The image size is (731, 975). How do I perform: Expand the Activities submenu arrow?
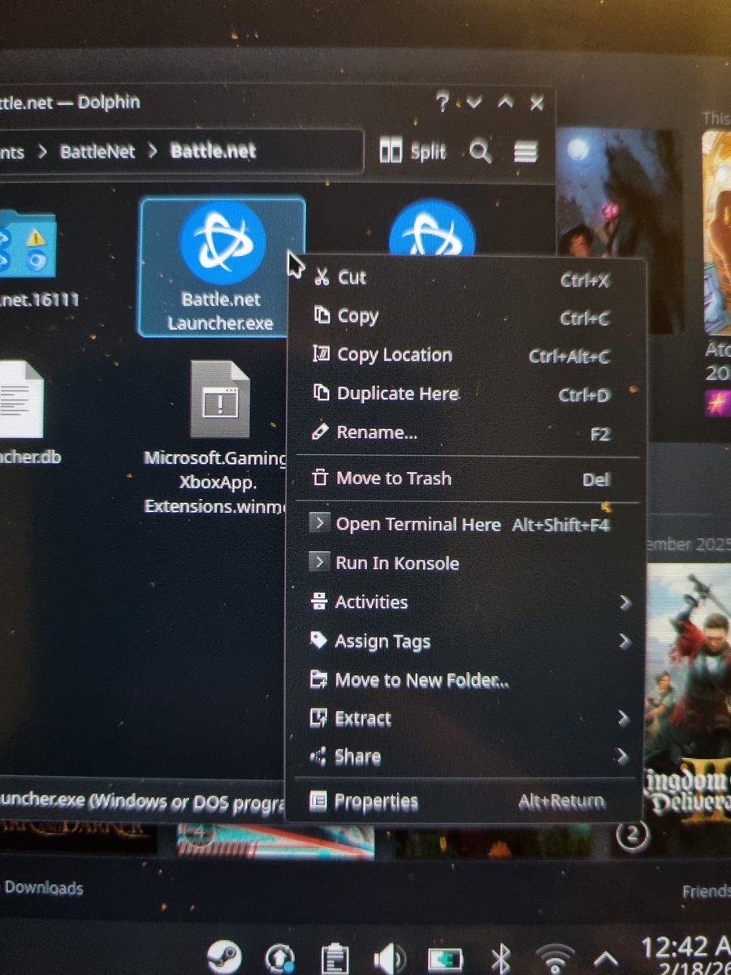[624, 603]
